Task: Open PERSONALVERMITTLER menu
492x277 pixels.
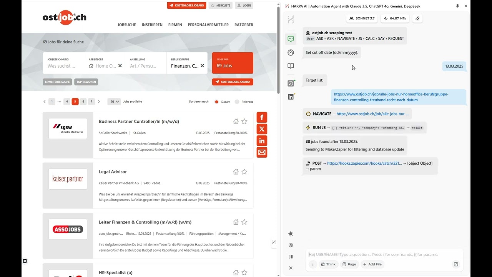Action: pos(208,25)
